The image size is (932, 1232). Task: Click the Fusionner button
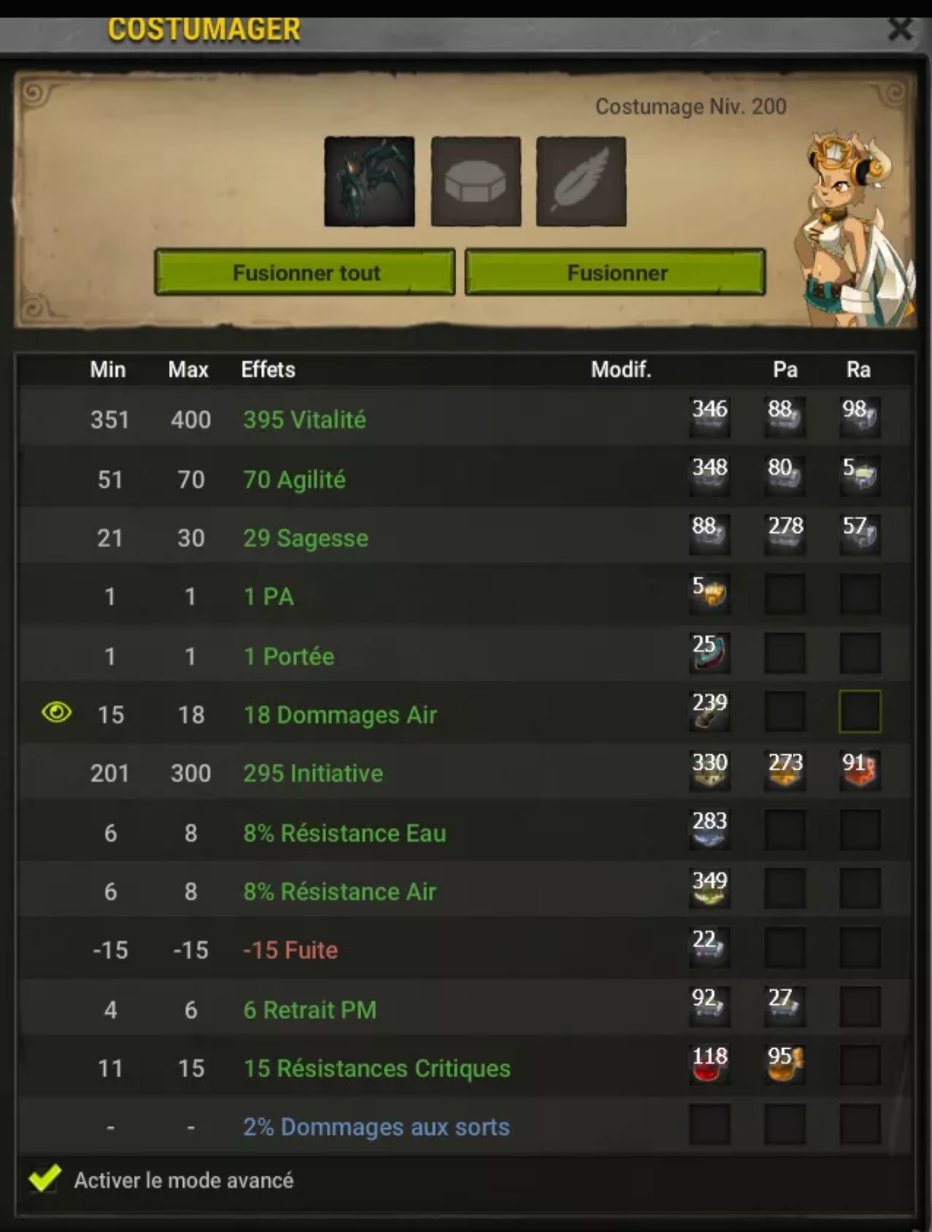[616, 273]
